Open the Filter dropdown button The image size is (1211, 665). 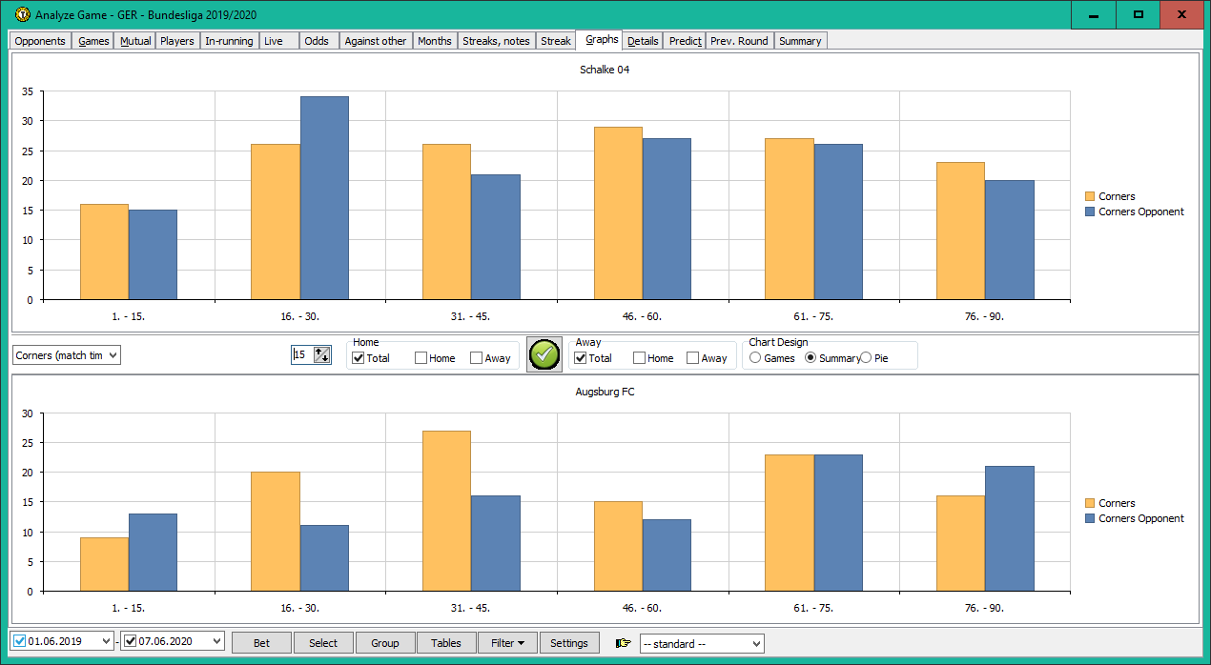tap(507, 643)
